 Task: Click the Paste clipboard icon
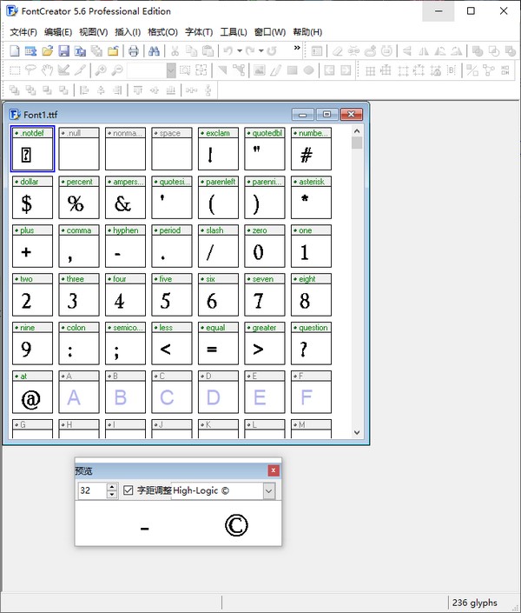point(208,50)
